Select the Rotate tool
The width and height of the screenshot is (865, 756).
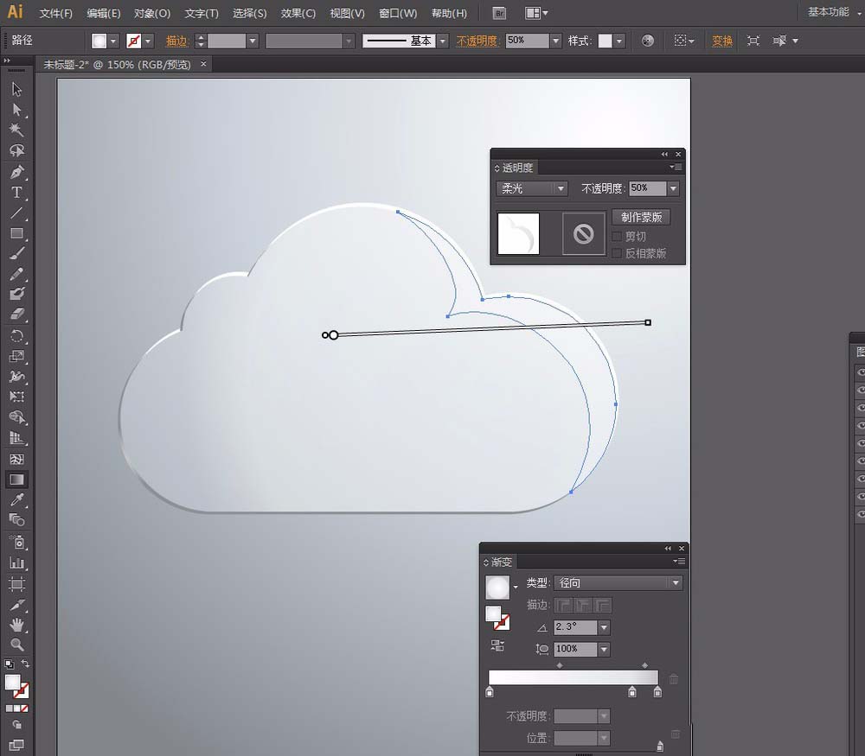pyautogui.click(x=16, y=336)
